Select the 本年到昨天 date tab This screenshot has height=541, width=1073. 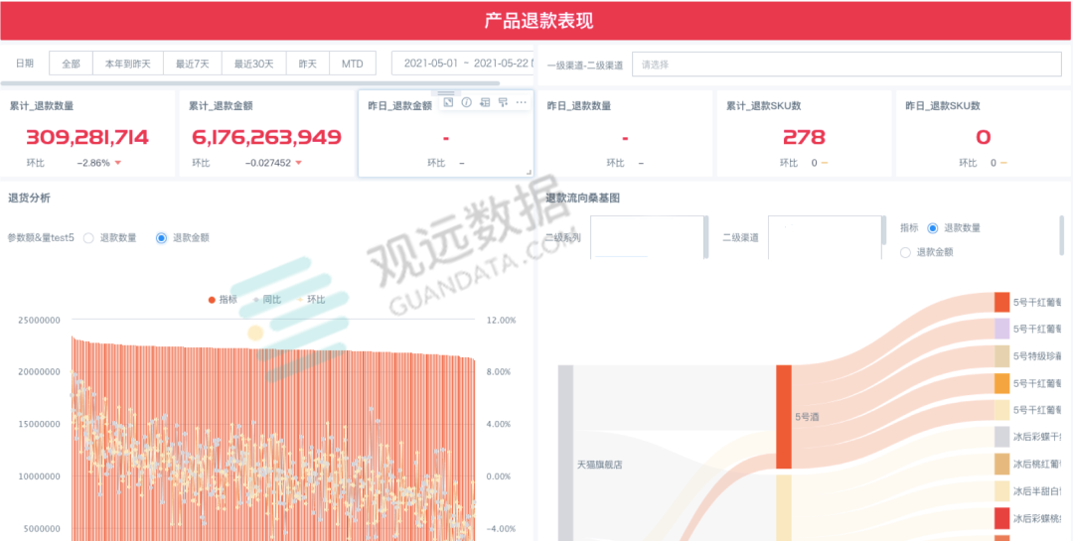(127, 64)
